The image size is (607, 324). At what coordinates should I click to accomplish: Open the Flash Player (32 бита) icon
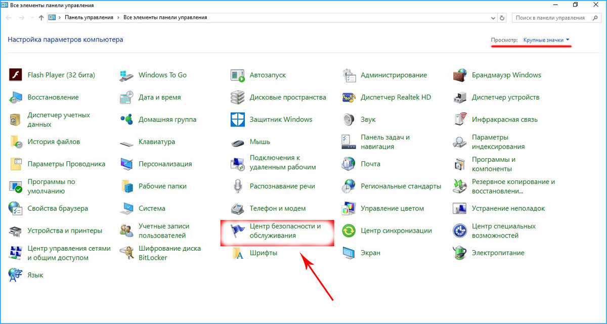pyautogui.click(x=16, y=75)
